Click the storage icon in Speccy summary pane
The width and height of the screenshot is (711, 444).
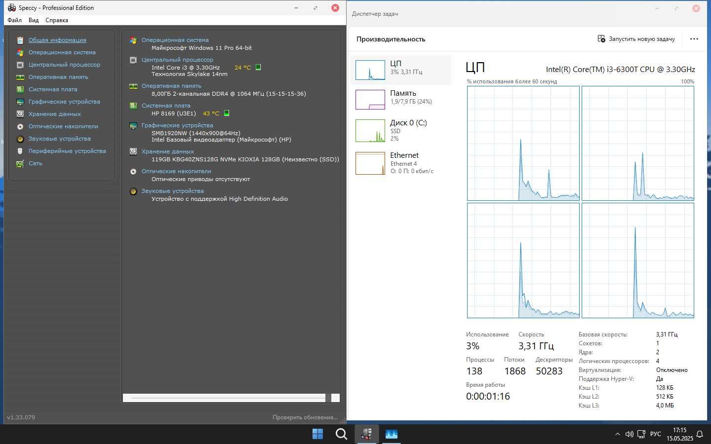pos(133,152)
